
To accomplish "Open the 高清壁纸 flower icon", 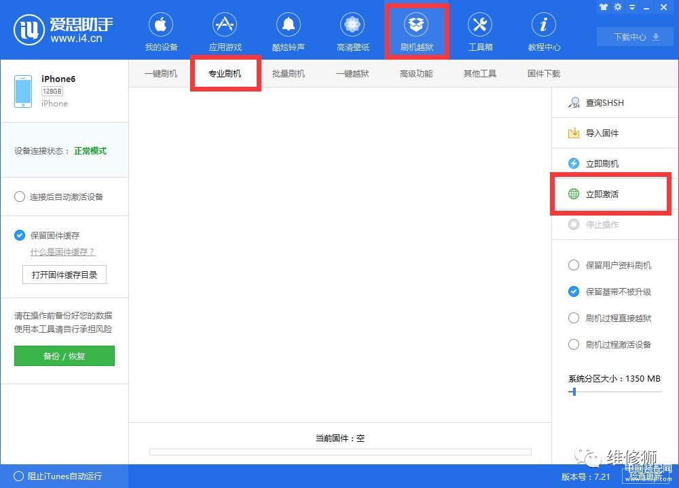I will click(352, 24).
